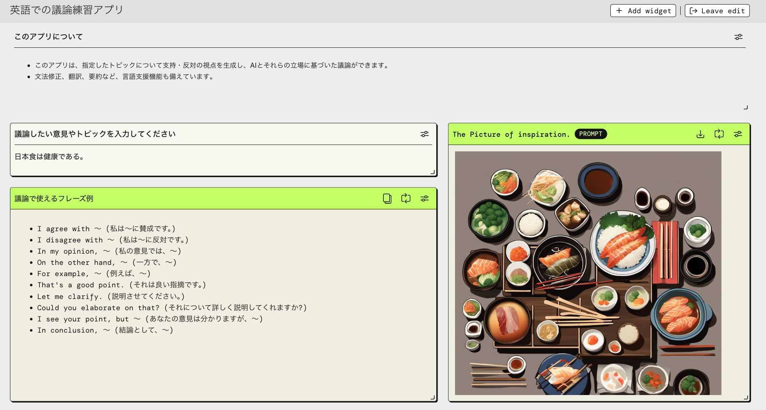Click the phrase 'That's a good point.'
The height and width of the screenshot is (410, 766).
point(81,285)
